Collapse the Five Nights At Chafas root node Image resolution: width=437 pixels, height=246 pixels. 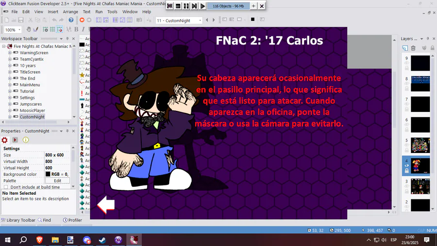point(3,46)
